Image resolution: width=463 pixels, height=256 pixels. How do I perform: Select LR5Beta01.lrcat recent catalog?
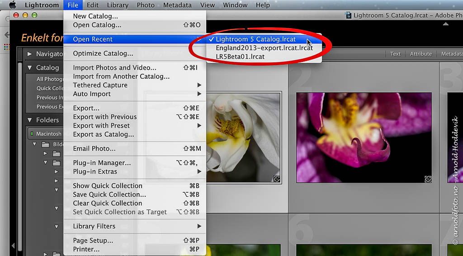264,57
